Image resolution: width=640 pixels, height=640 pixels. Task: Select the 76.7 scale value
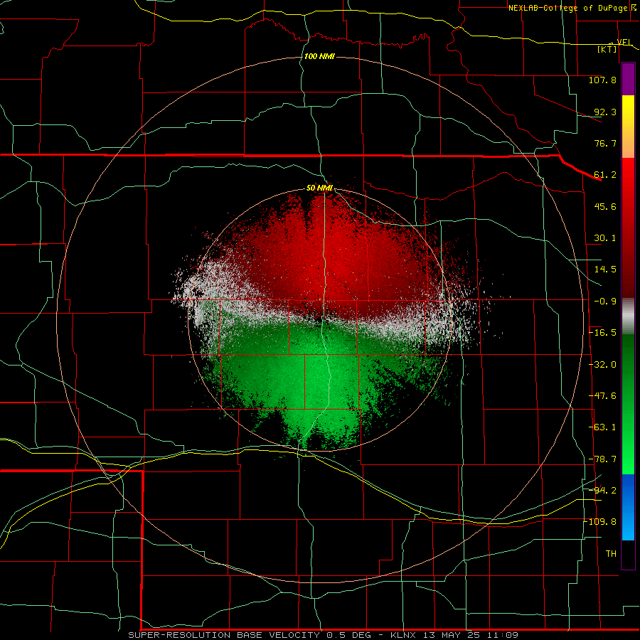(x=605, y=143)
